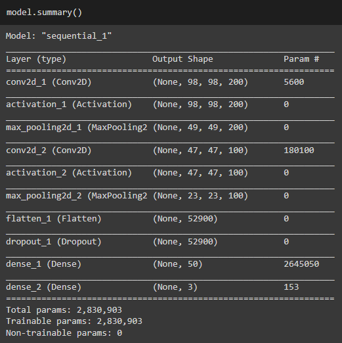This screenshot has height=343, width=342.
Task: Click the 2645050 param count
Action: click(x=301, y=264)
